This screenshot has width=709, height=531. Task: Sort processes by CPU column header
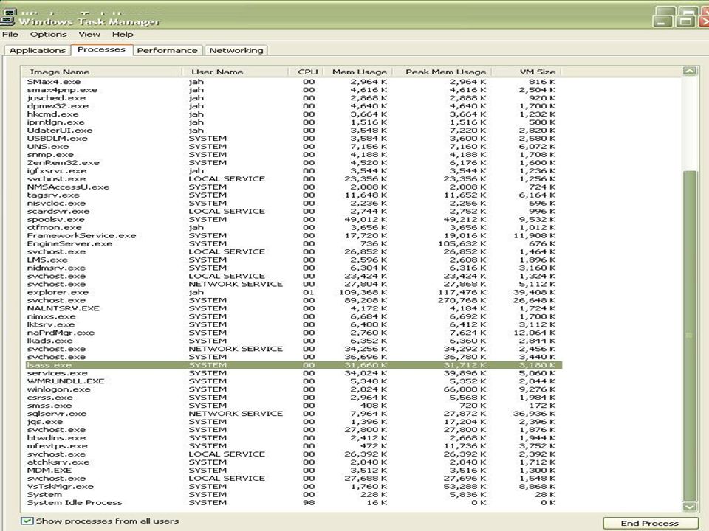[305, 72]
